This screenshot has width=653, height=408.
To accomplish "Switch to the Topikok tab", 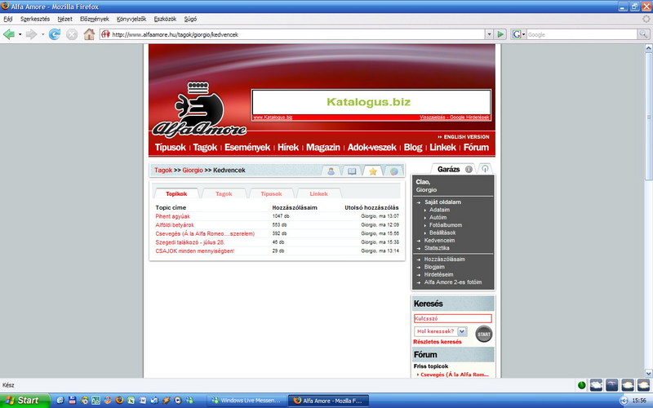I will (176, 193).
